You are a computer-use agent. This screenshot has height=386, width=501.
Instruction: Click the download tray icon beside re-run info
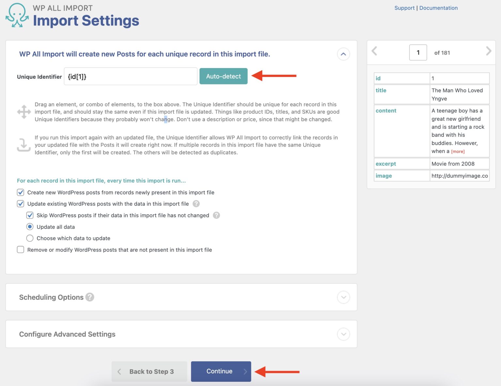coord(24,145)
